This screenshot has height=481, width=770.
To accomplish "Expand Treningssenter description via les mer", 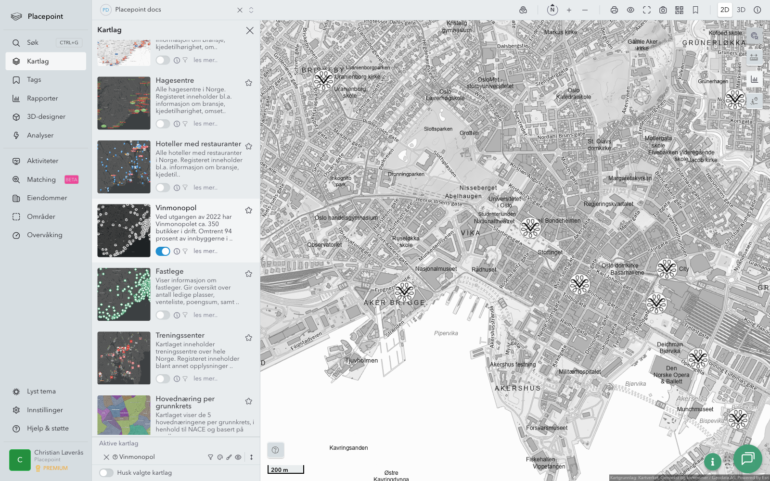I will point(205,379).
